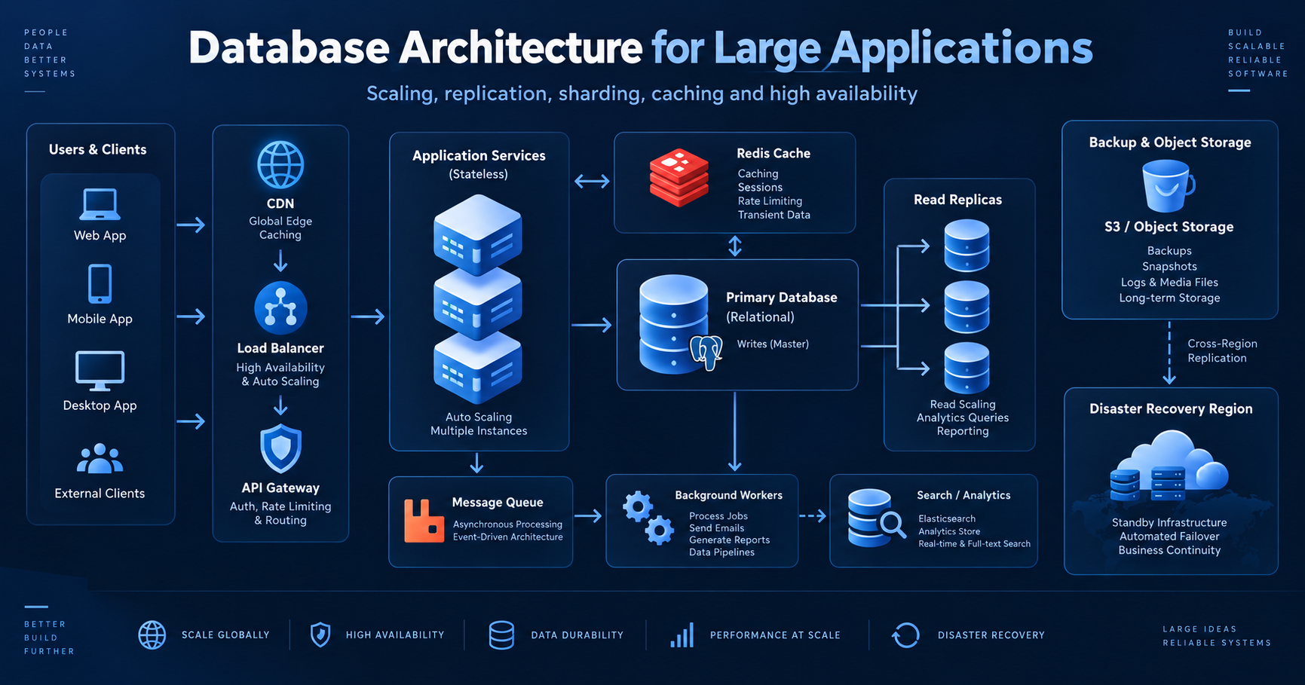Click the middle Application Services server cube
This screenshot has width=1305, height=685.
477,305
